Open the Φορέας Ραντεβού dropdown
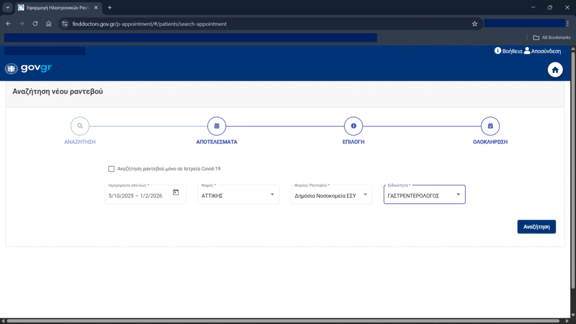 tap(332, 195)
